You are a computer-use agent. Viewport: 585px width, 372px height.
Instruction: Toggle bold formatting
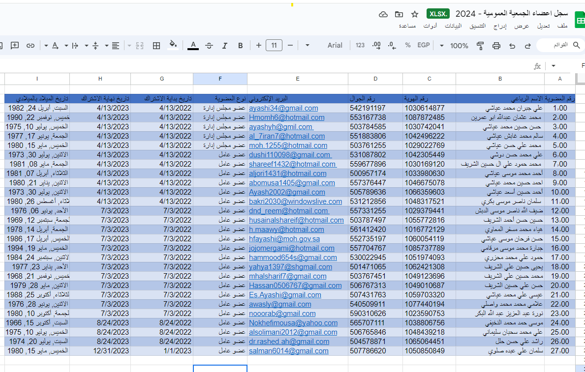pos(241,46)
